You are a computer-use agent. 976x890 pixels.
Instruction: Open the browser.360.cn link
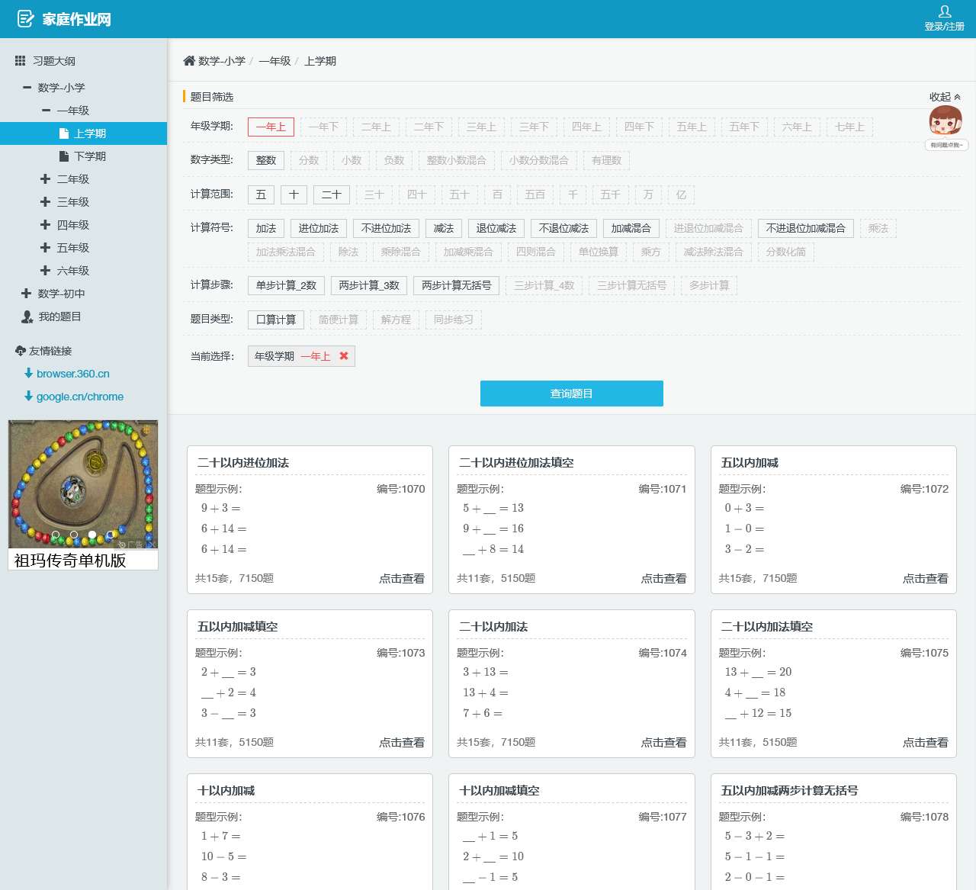73,374
